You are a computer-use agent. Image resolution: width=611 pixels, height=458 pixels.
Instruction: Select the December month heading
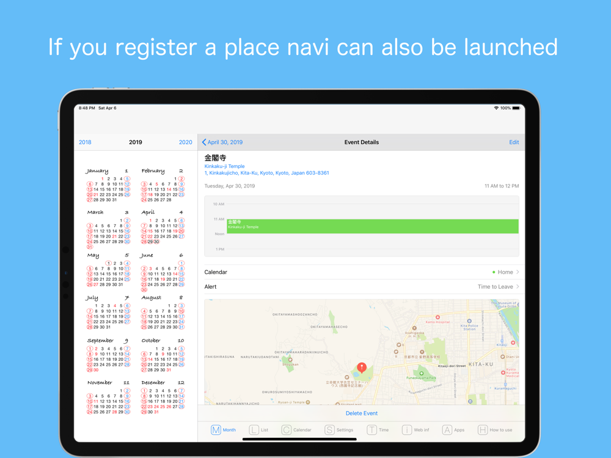153,382
